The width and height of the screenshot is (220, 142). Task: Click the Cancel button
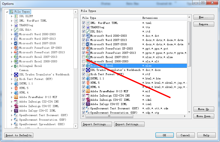185,135
